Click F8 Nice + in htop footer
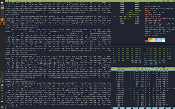This screenshot has height=109, width=175. (161, 108)
